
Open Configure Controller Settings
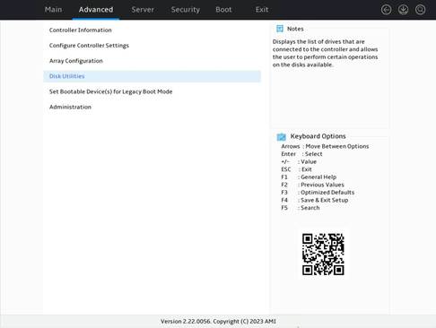(x=153, y=46)
